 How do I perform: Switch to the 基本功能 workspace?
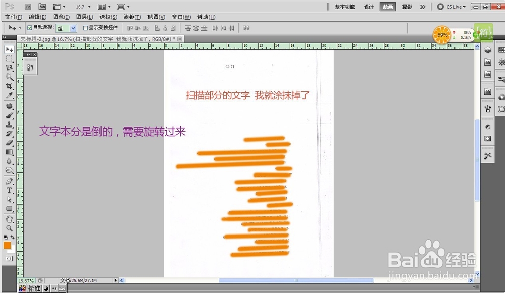344,7
